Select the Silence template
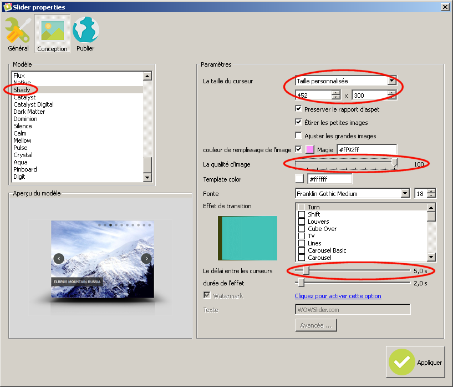This screenshot has width=453, height=387. (x=77, y=126)
